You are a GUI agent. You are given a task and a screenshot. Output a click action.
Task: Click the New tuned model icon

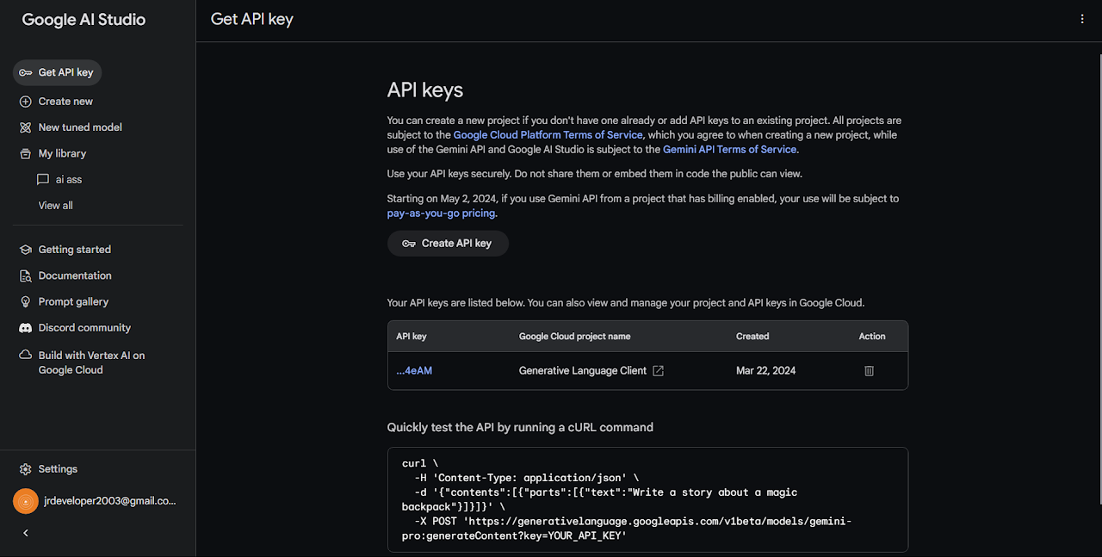tap(26, 127)
